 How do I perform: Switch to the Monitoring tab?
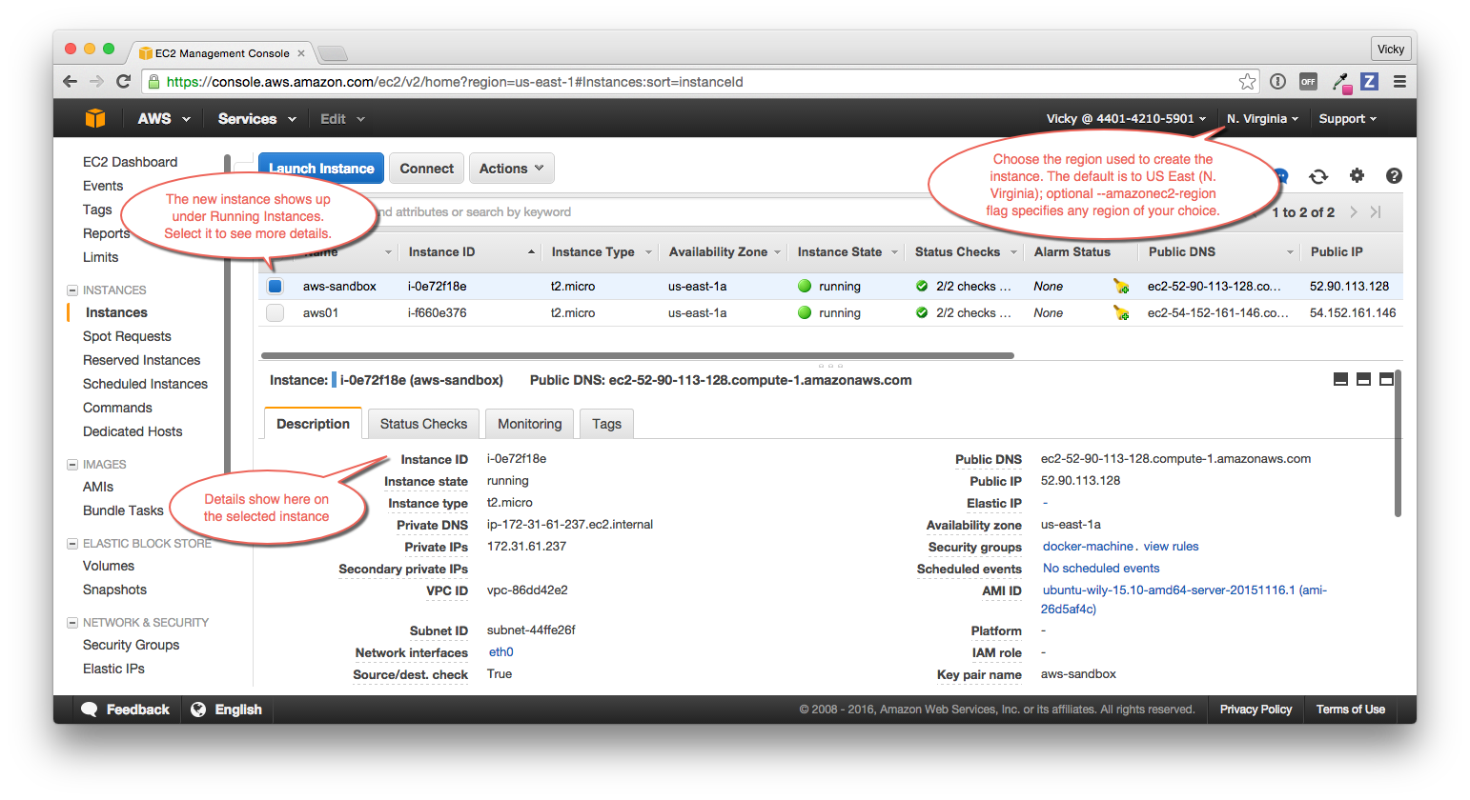pos(529,423)
